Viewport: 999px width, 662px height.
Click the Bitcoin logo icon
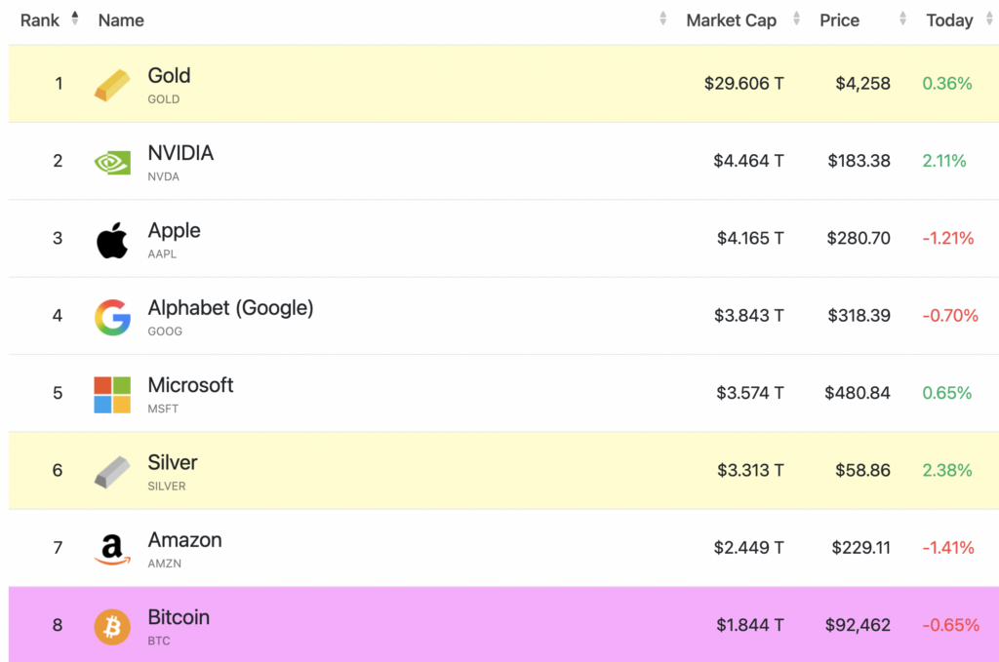click(x=112, y=626)
